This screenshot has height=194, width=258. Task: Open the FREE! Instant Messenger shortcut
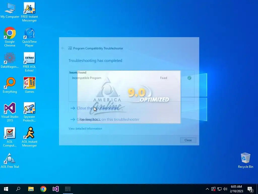(29, 12)
